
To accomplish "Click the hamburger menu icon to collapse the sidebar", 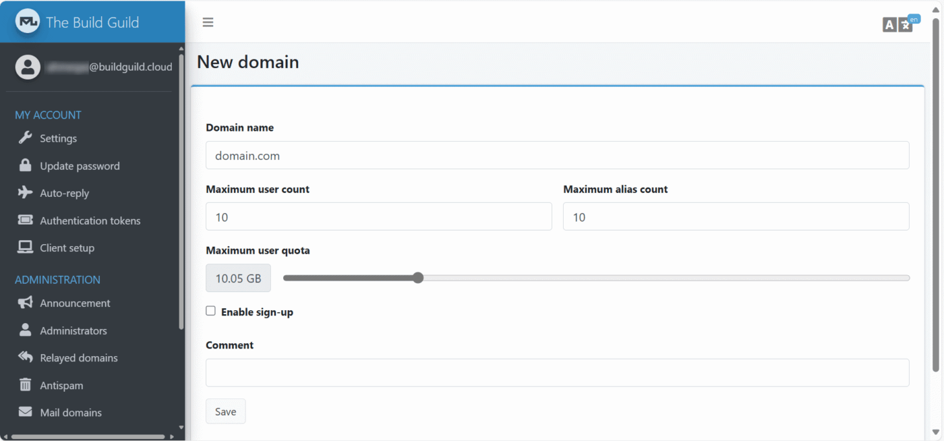I will click(208, 22).
